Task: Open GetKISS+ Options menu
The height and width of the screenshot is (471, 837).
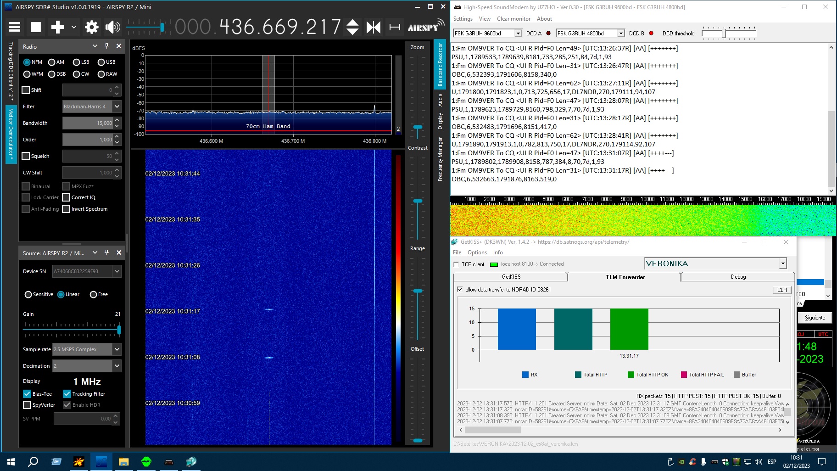Action: pyautogui.click(x=477, y=252)
